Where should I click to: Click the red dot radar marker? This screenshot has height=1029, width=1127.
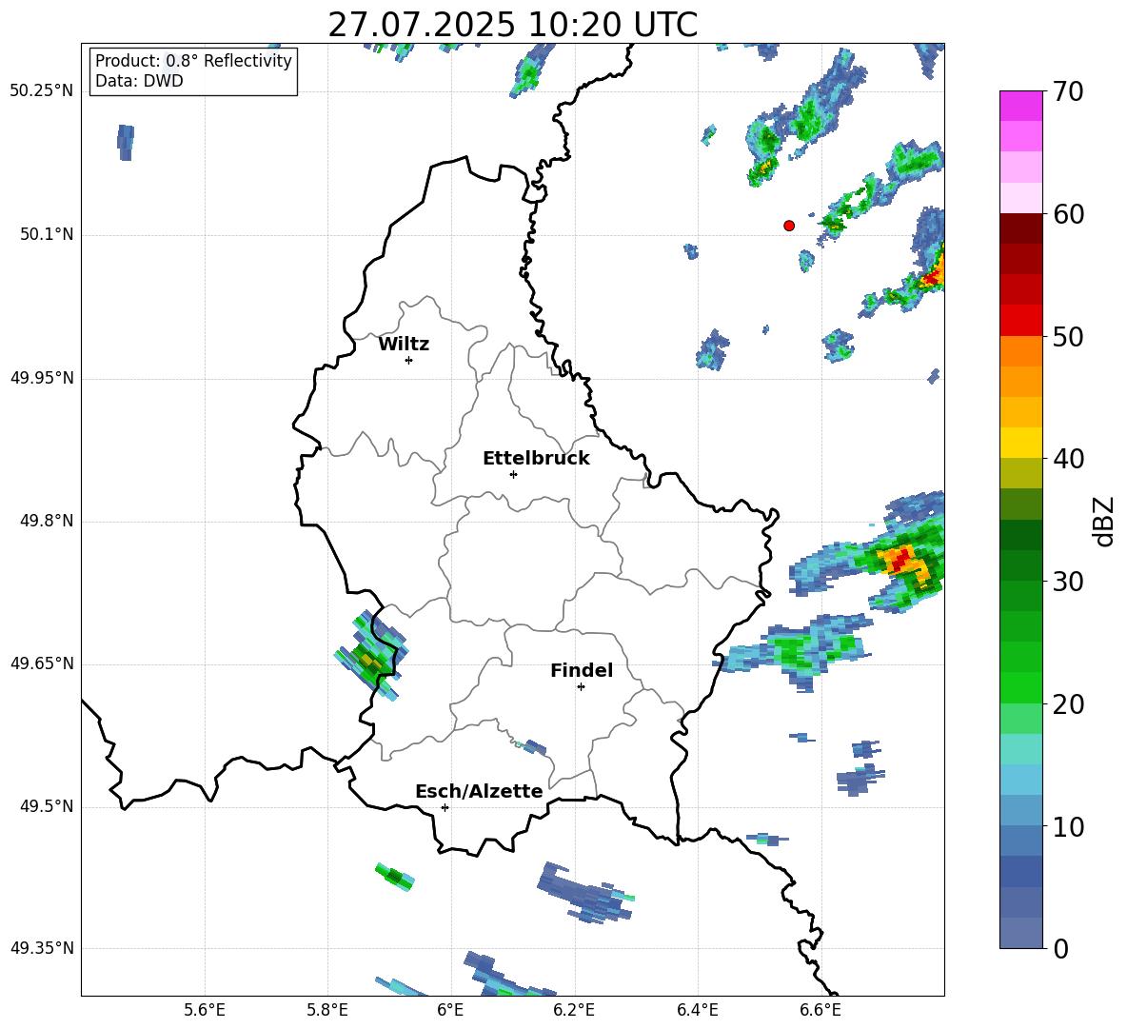pyautogui.click(x=789, y=226)
